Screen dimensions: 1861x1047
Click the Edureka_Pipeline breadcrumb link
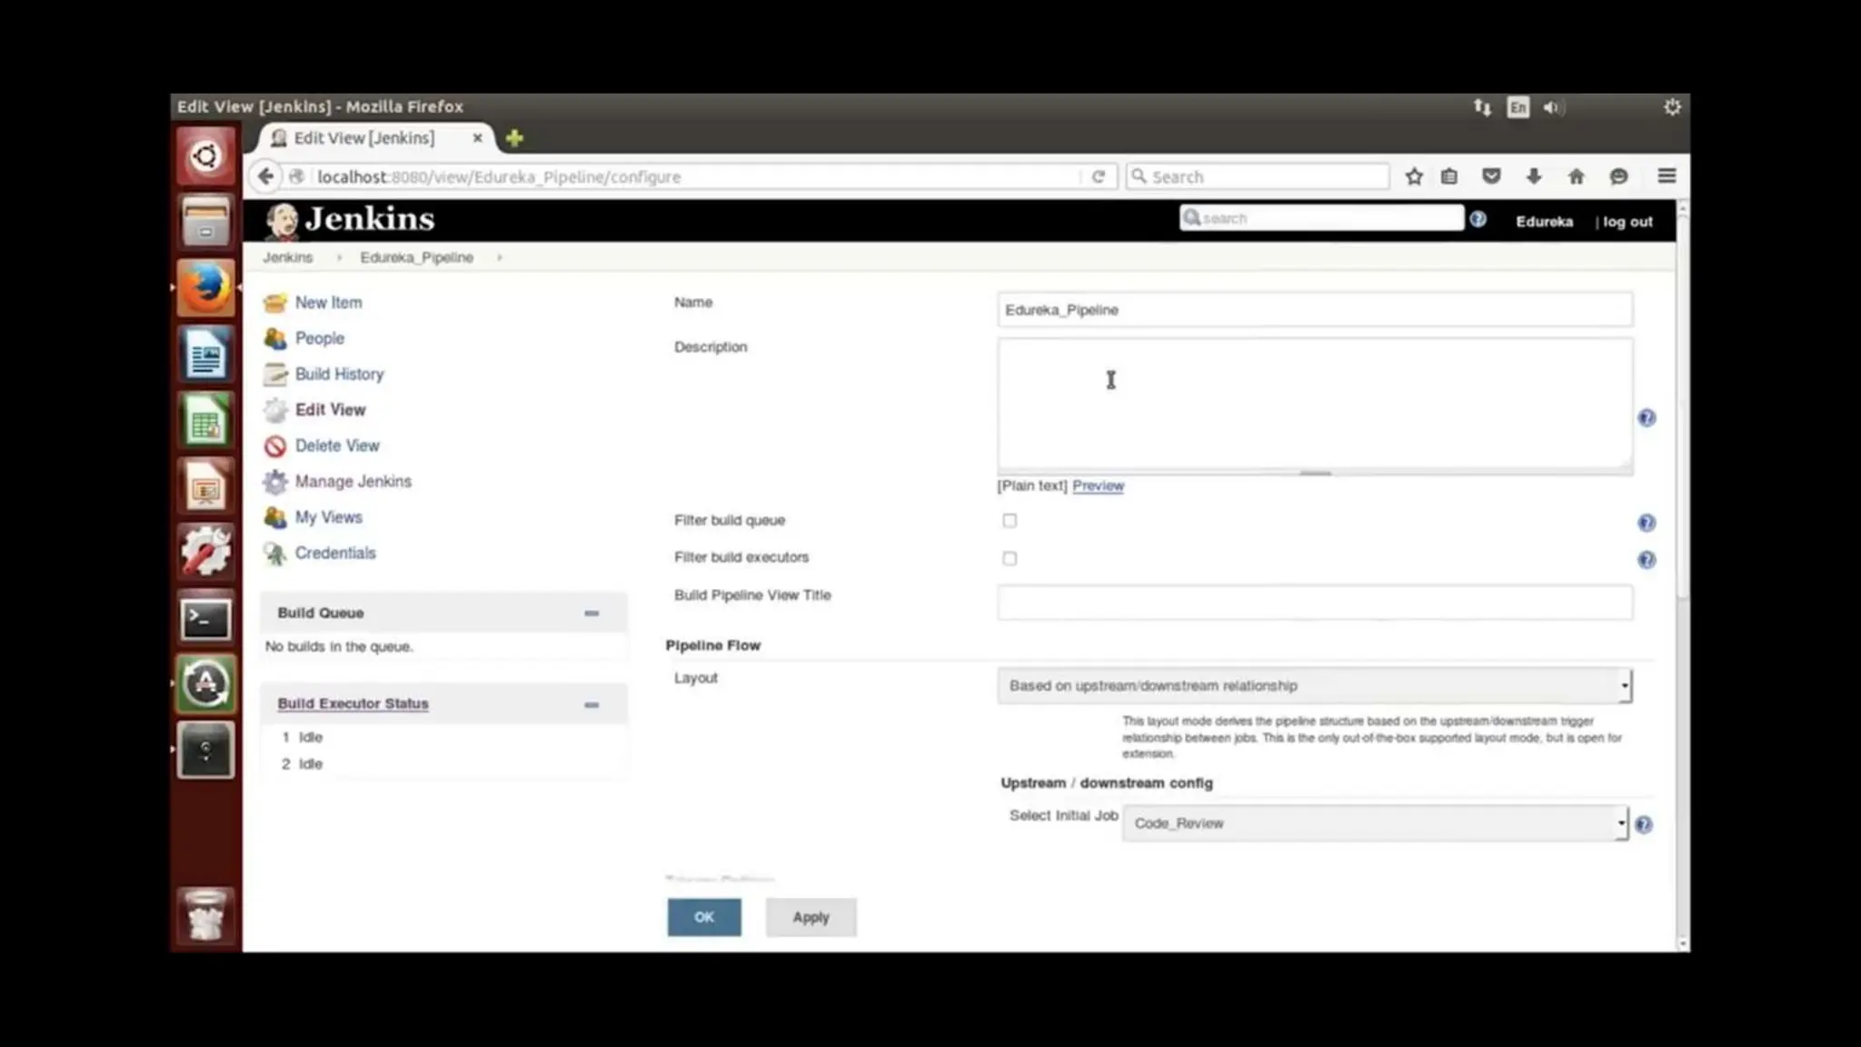tap(416, 258)
